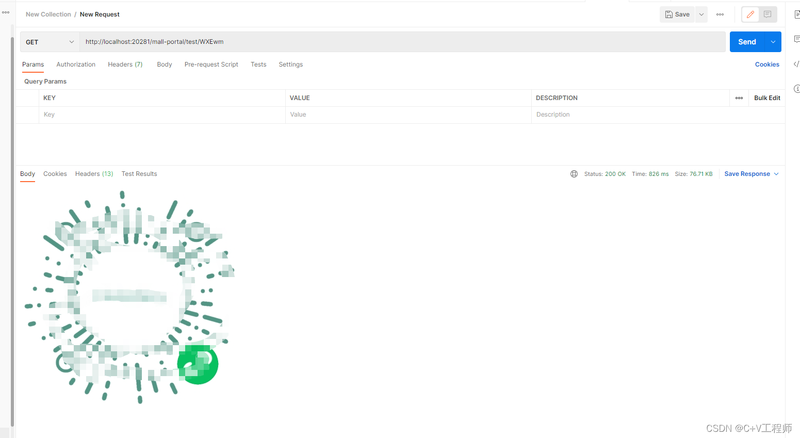Open the Cookies link on the right
800x438 pixels.
[x=767, y=64]
